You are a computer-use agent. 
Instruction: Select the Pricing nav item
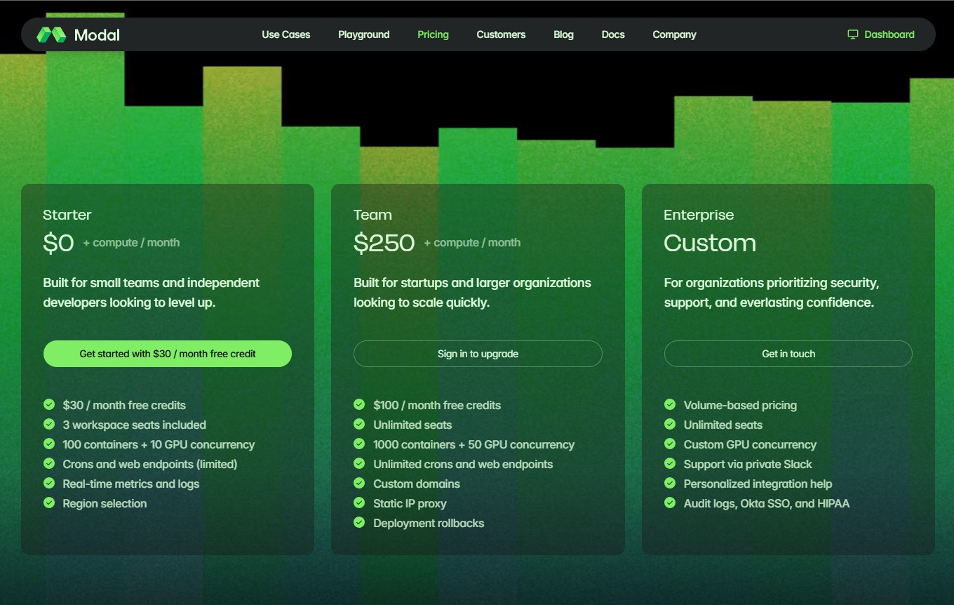click(433, 34)
